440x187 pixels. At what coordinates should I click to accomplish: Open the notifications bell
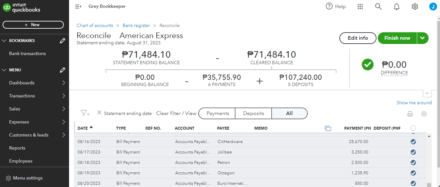point(396,7)
